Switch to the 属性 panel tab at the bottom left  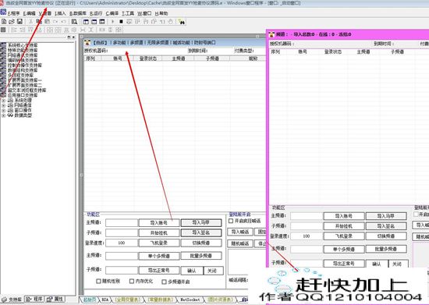pos(55,300)
